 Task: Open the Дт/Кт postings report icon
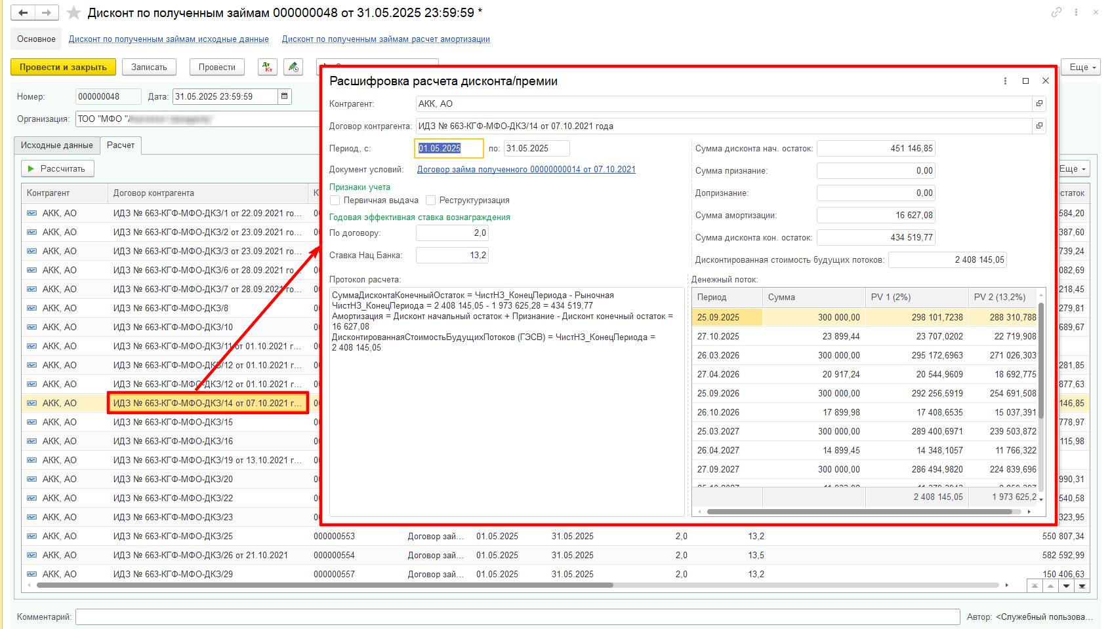[268, 67]
